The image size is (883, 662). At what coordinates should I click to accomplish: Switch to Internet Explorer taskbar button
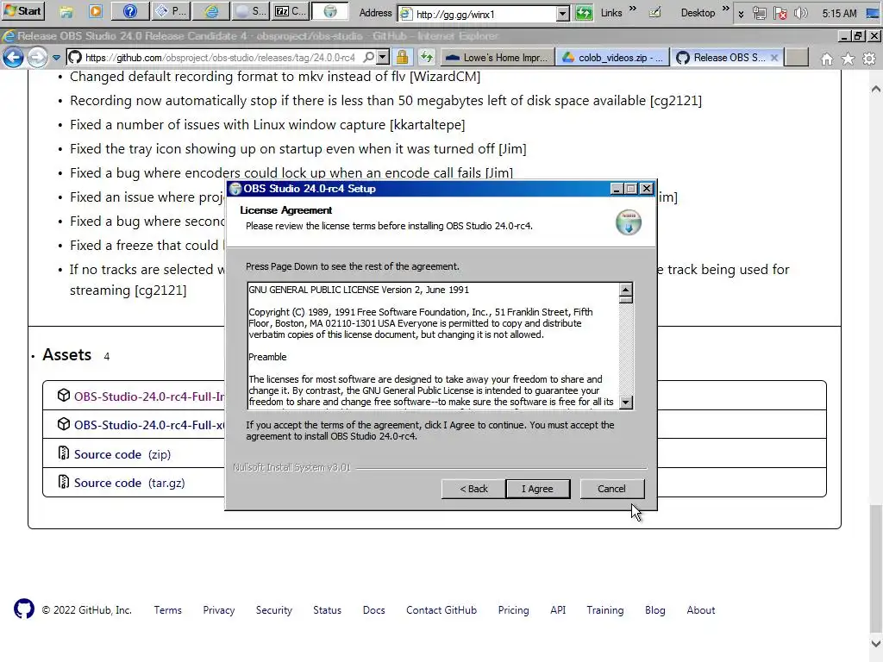211,11
